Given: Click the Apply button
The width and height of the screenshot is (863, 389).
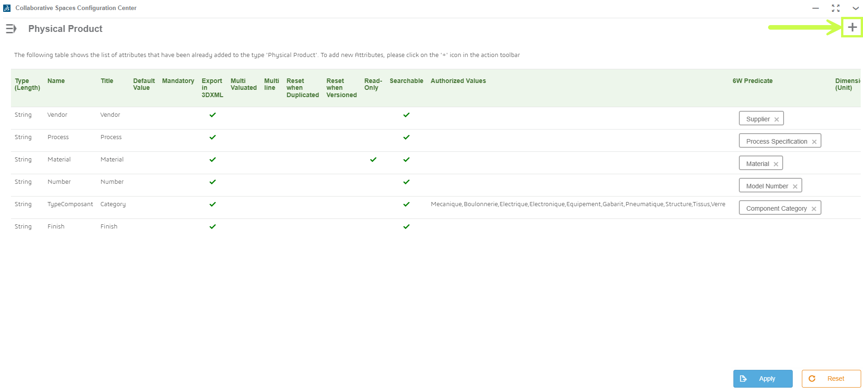Looking at the screenshot, I should click(763, 379).
